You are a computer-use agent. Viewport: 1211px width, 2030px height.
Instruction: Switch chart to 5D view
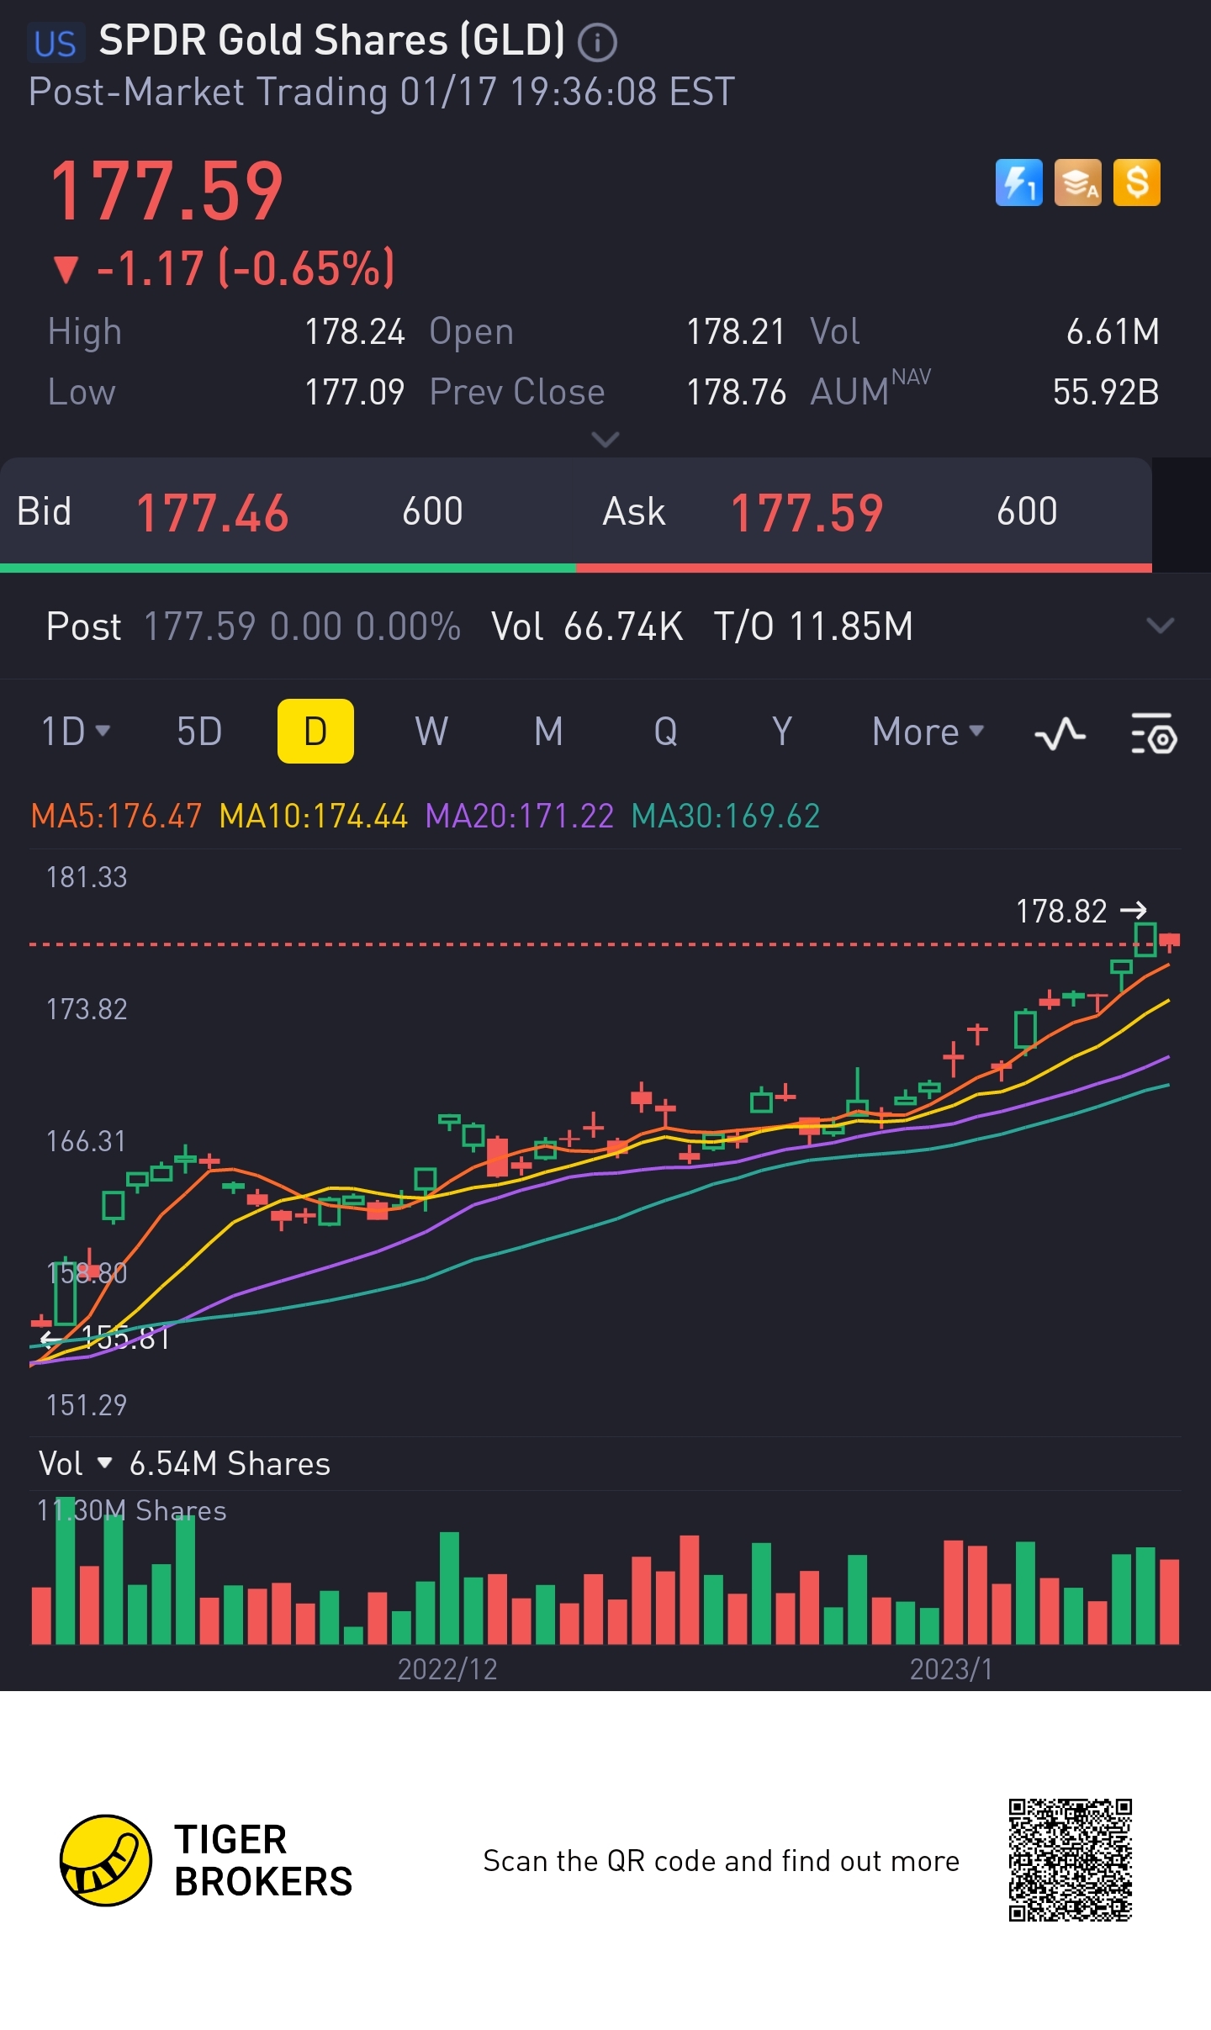pos(199,731)
